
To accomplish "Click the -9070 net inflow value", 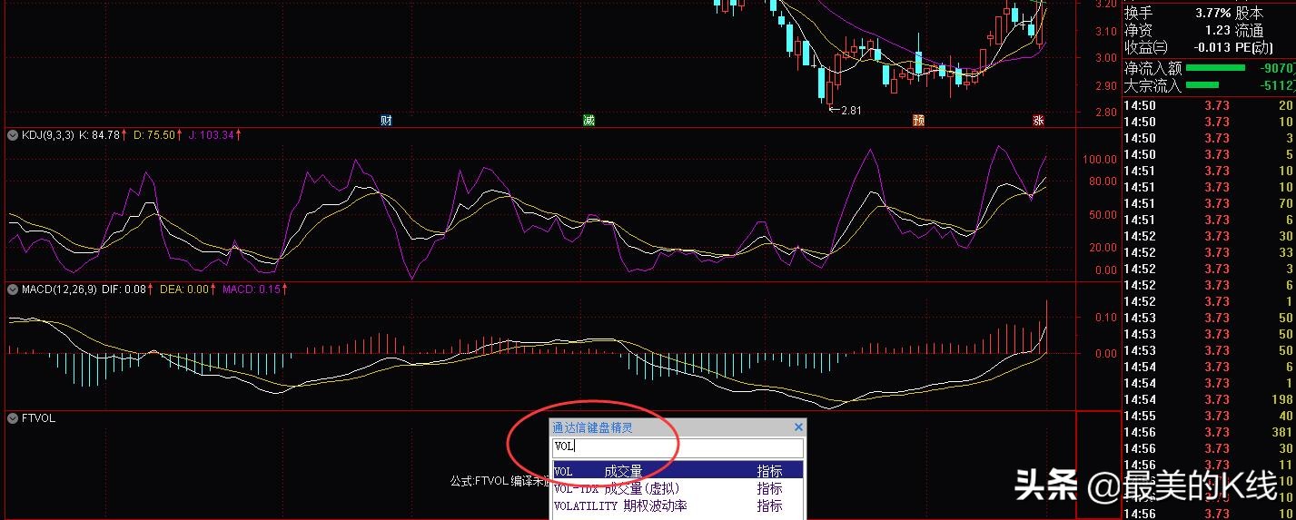I will [x=1277, y=68].
